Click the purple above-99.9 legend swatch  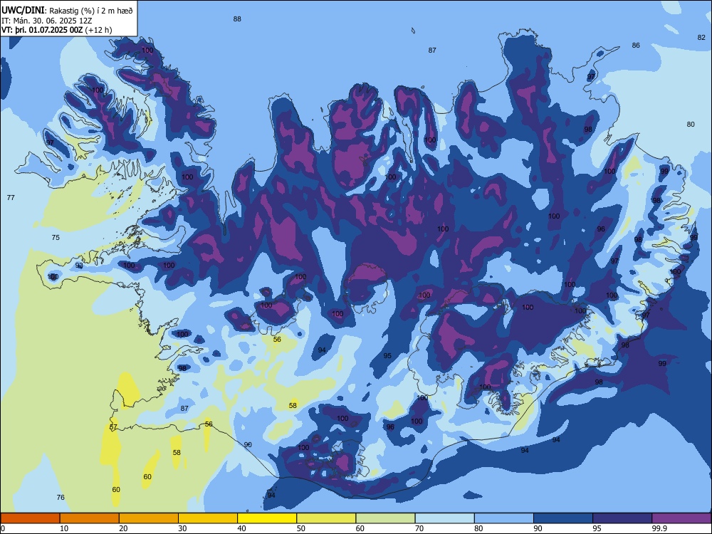tap(681, 518)
